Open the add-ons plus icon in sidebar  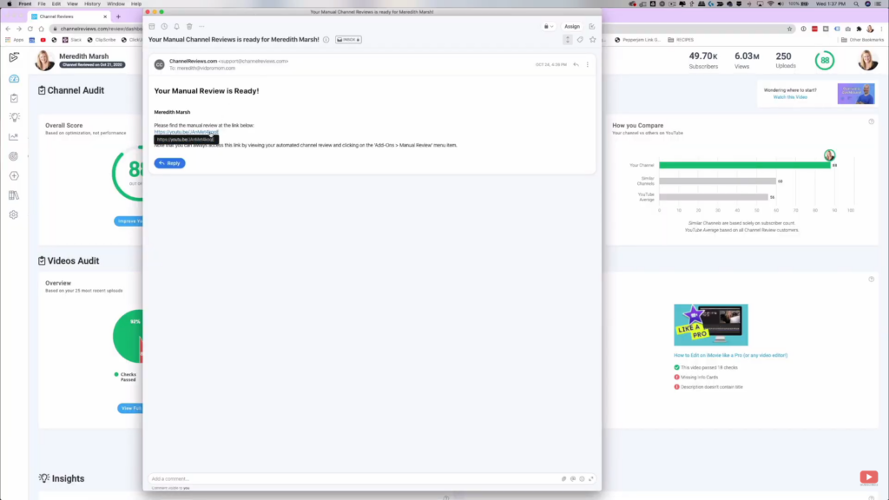(14, 175)
